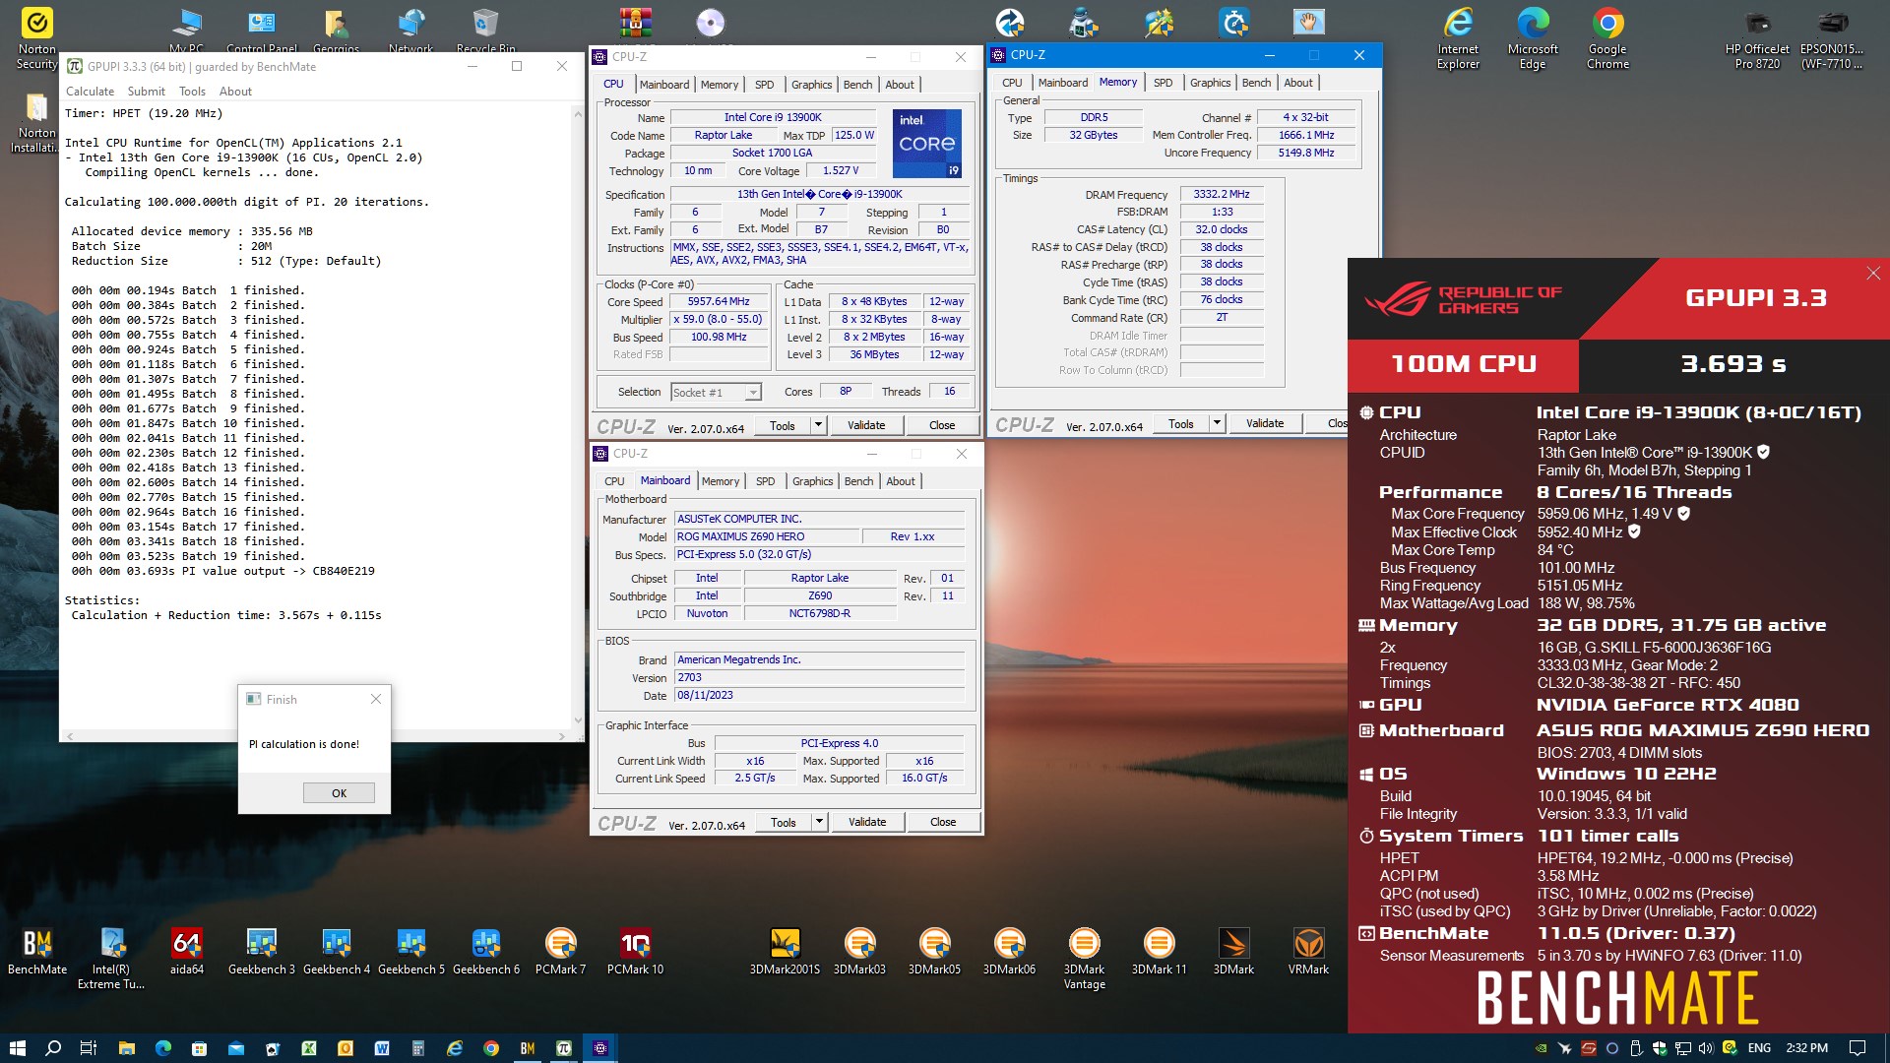Click Validate in Memory CPU-Z window
Viewport: 1890px width, 1063px height.
[x=1265, y=423]
